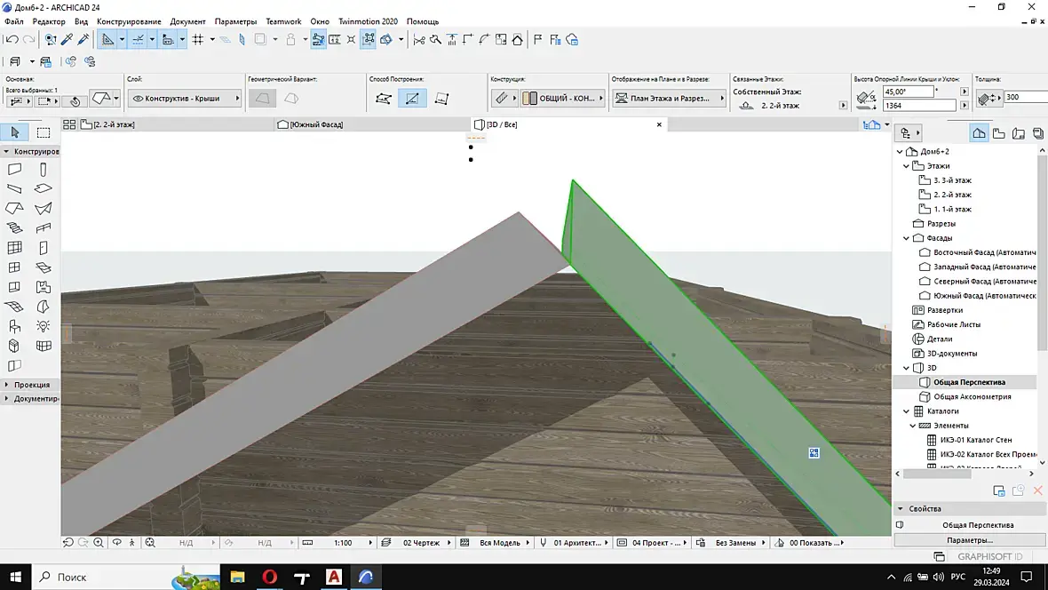1048x590 pixels.
Task: Toggle the grid snap button
Action: [x=198, y=39]
